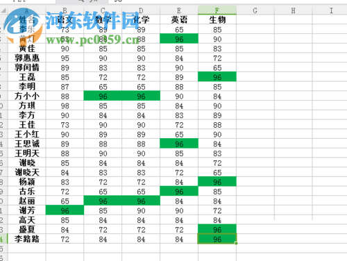Select the name cell 古乐

[x=27, y=192]
